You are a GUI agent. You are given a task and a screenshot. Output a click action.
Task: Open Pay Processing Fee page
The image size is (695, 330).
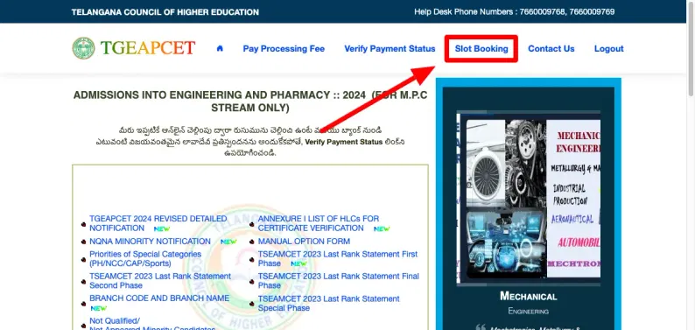coord(284,49)
